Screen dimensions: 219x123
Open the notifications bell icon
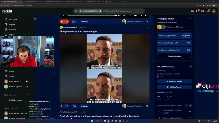(x=208, y=11)
